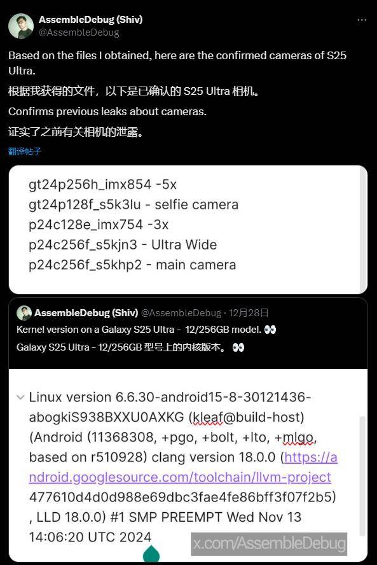This screenshot has width=377, height=565.
Task: Open AssembleDebug's profile avatar at top
Action: point(21,26)
